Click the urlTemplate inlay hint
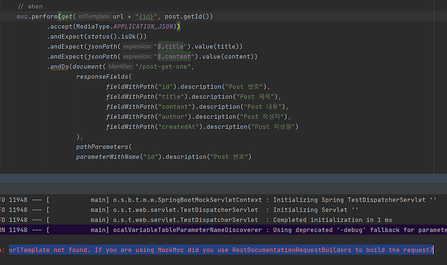Screen dimensions: 447x265 94,16
